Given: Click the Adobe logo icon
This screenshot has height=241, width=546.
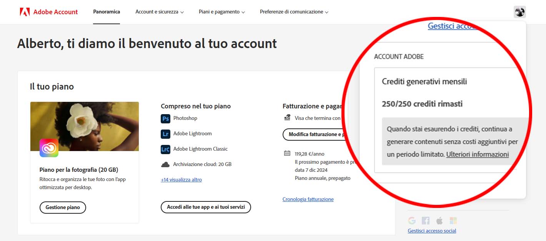Looking at the screenshot, I should (25, 12).
